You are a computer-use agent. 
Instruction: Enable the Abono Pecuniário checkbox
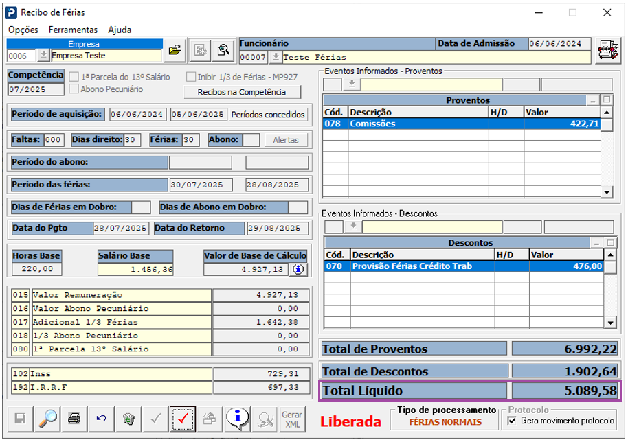click(x=74, y=89)
